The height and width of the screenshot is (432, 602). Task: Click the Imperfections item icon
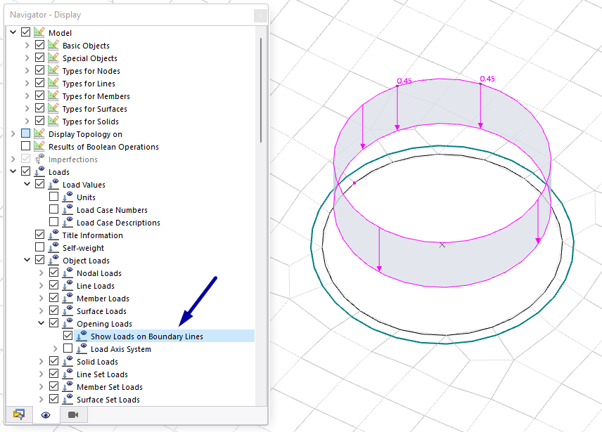click(40, 159)
